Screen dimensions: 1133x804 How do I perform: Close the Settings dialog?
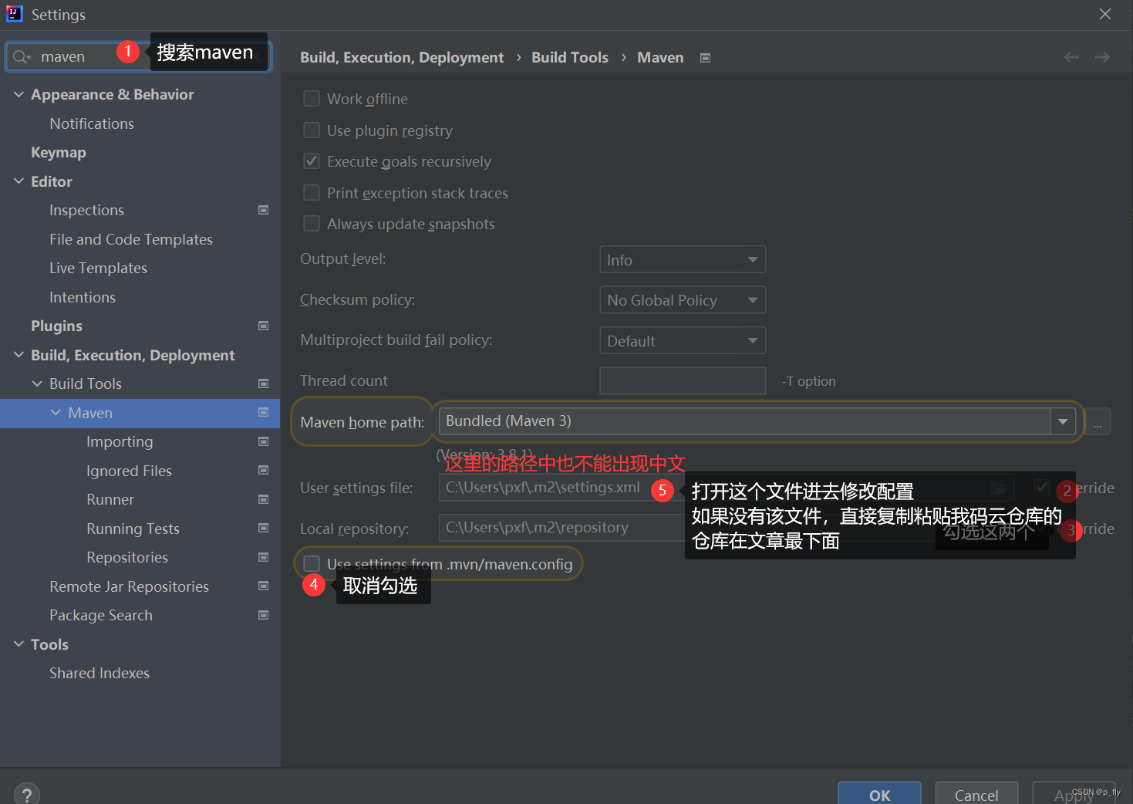point(1105,14)
